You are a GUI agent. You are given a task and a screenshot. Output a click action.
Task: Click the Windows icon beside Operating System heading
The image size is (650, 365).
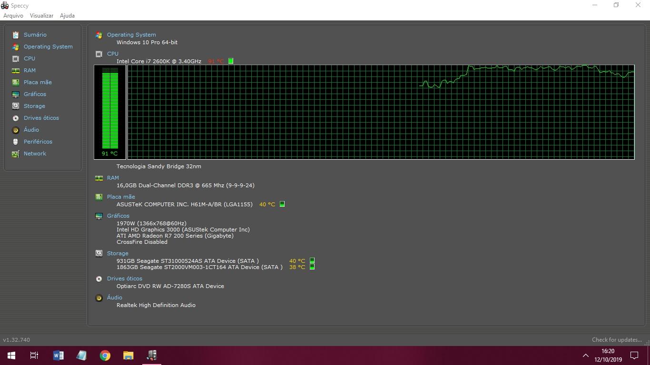coord(99,35)
